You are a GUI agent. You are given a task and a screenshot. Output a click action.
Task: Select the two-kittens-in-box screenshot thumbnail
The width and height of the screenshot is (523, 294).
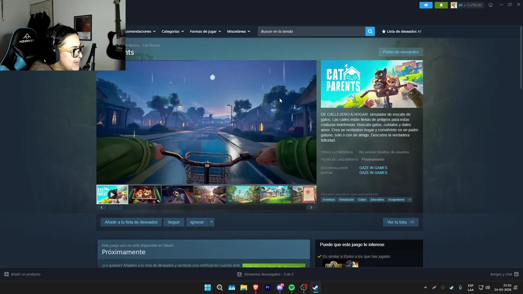(x=145, y=194)
